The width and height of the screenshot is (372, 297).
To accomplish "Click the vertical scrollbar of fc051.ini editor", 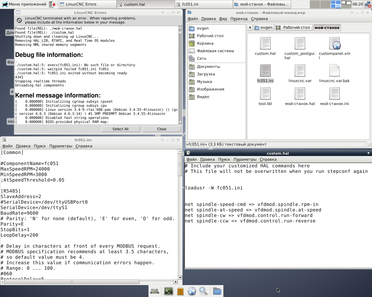I will pos(180,165).
